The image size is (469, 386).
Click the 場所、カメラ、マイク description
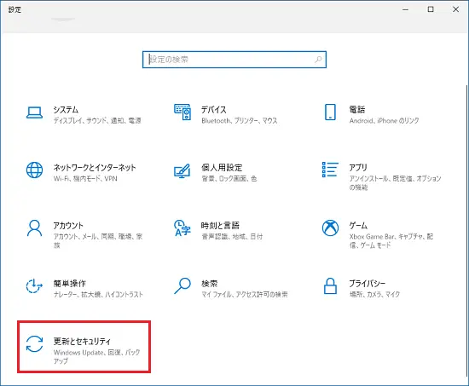(374, 295)
